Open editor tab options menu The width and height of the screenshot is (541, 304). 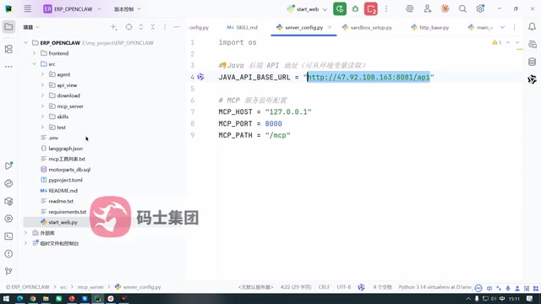click(x=515, y=27)
